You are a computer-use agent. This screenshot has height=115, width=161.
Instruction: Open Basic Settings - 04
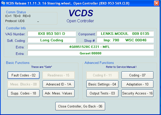(x=102, y=84)
